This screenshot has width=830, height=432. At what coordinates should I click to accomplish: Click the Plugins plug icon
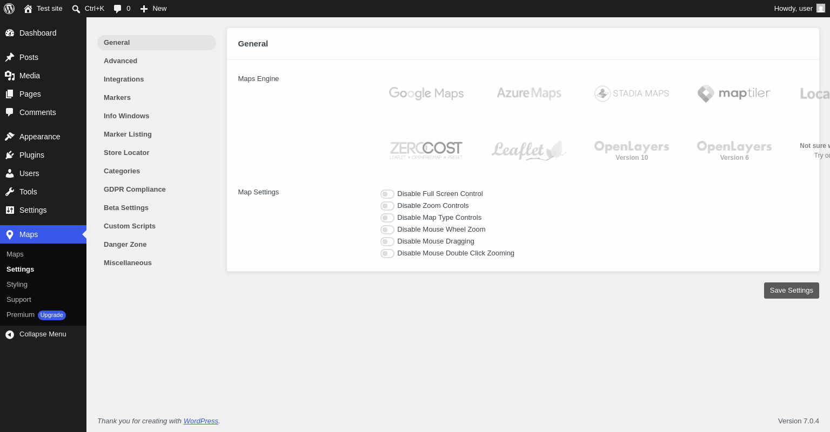click(x=10, y=155)
